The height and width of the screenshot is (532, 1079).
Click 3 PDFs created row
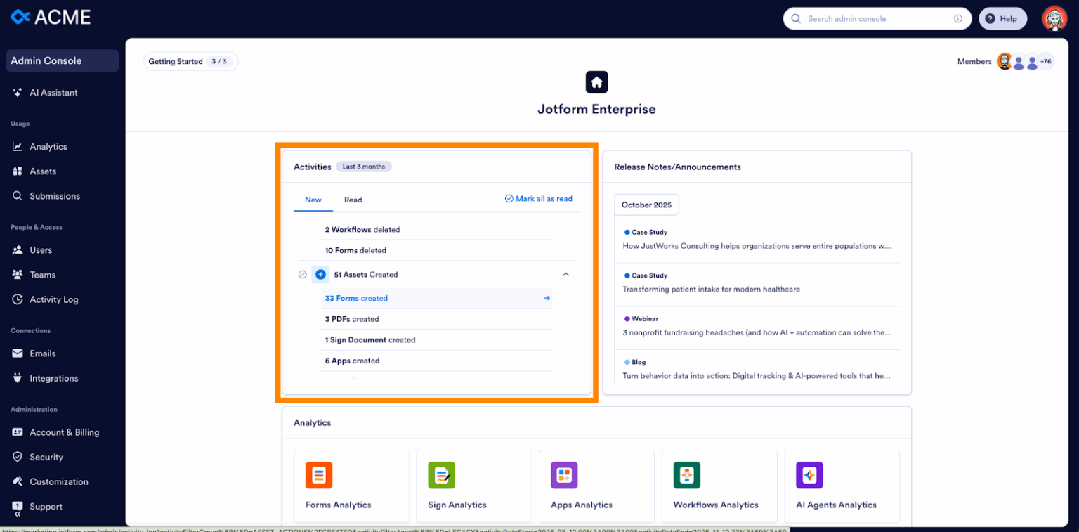coord(436,319)
